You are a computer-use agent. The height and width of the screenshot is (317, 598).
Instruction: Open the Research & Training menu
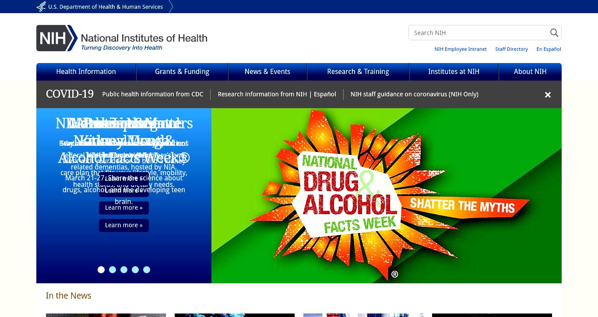click(358, 72)
